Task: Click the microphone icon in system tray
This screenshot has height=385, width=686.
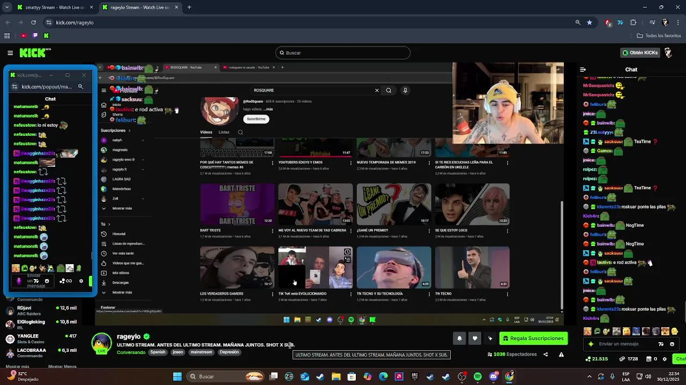Action: 612,376
